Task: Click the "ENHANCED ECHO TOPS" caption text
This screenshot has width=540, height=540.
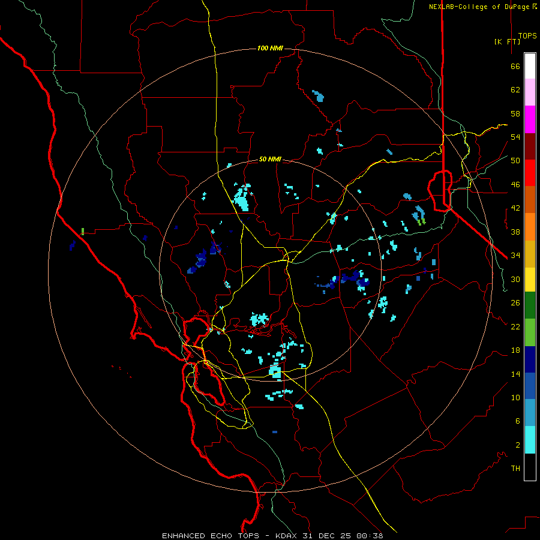Action: (211, 536)
